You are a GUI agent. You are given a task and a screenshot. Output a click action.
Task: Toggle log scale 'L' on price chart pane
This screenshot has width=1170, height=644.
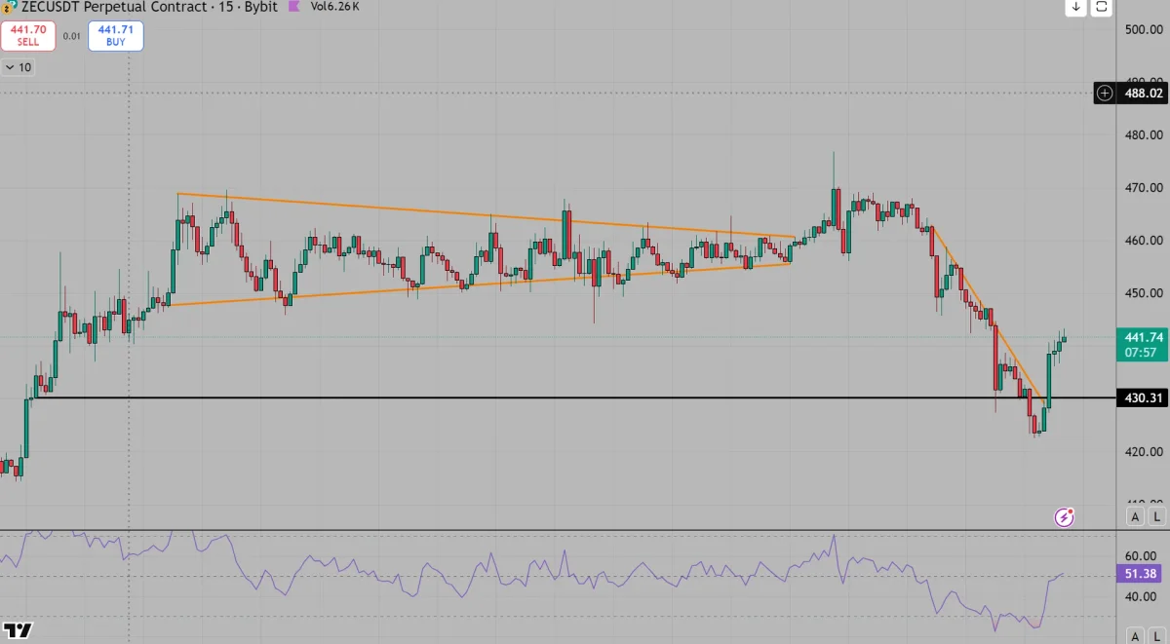pos(1157,516)
